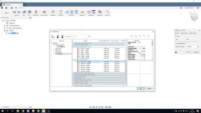Click the Tool Info vertical scrollbar
Image resolution: width=201 pixels, height=113 pixels.
pyautogui.click(x=152, y=44)
